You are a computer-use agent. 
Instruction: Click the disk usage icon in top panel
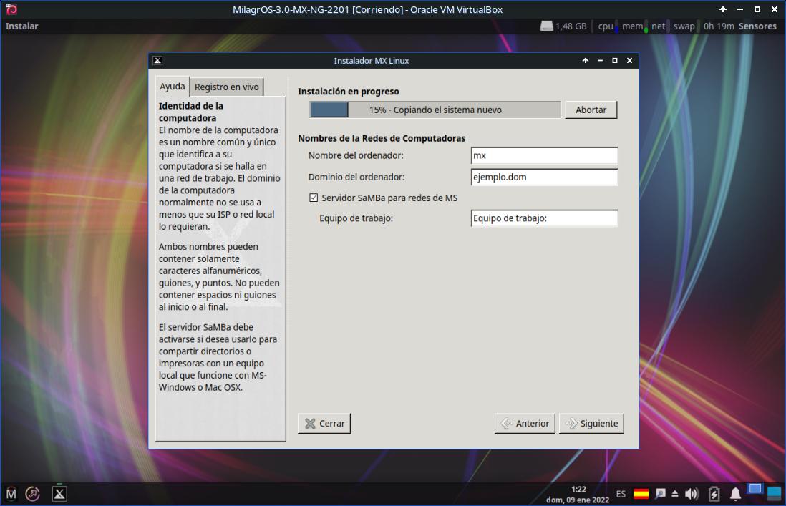click(x=547, y=26)
